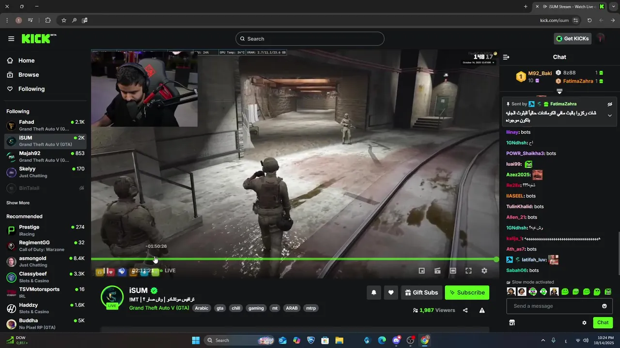Toggle theater mode in player

[453, 271]
